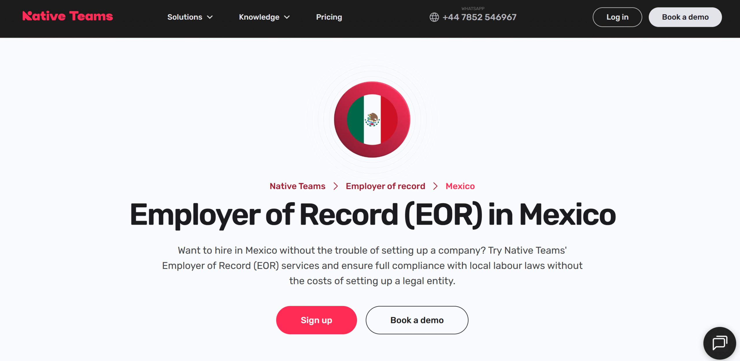The height and width of the screenshot is (361, 740).
Task: Click Book a demo in header
Action: click(x=685, y=17)
